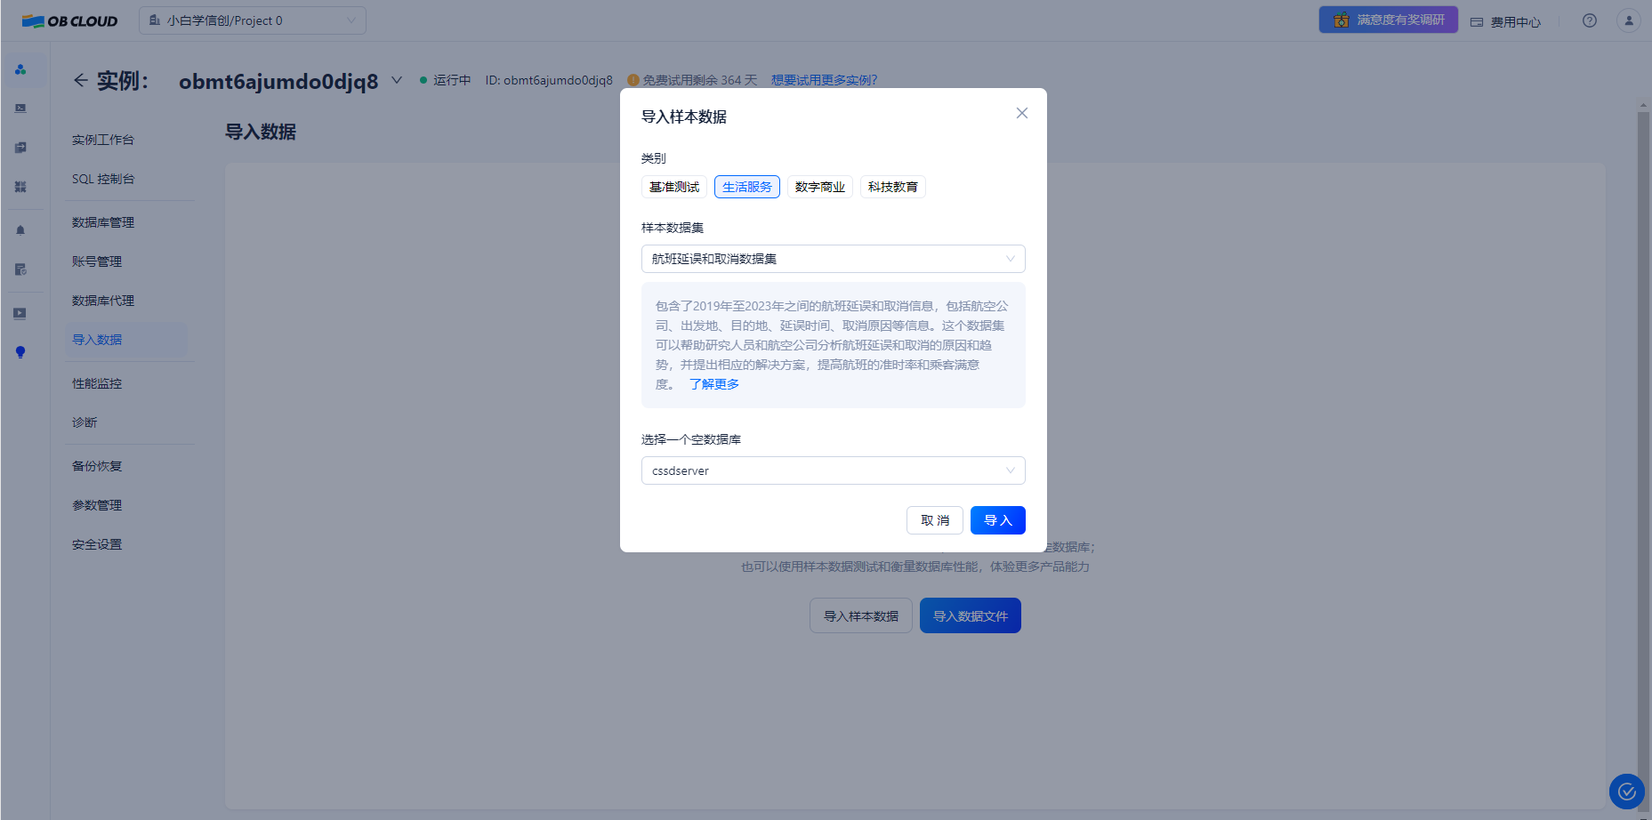The height and width of the screenshot is (820, 1652).
Task: Click the 导入数据文件 button
Action: [971, 615]
